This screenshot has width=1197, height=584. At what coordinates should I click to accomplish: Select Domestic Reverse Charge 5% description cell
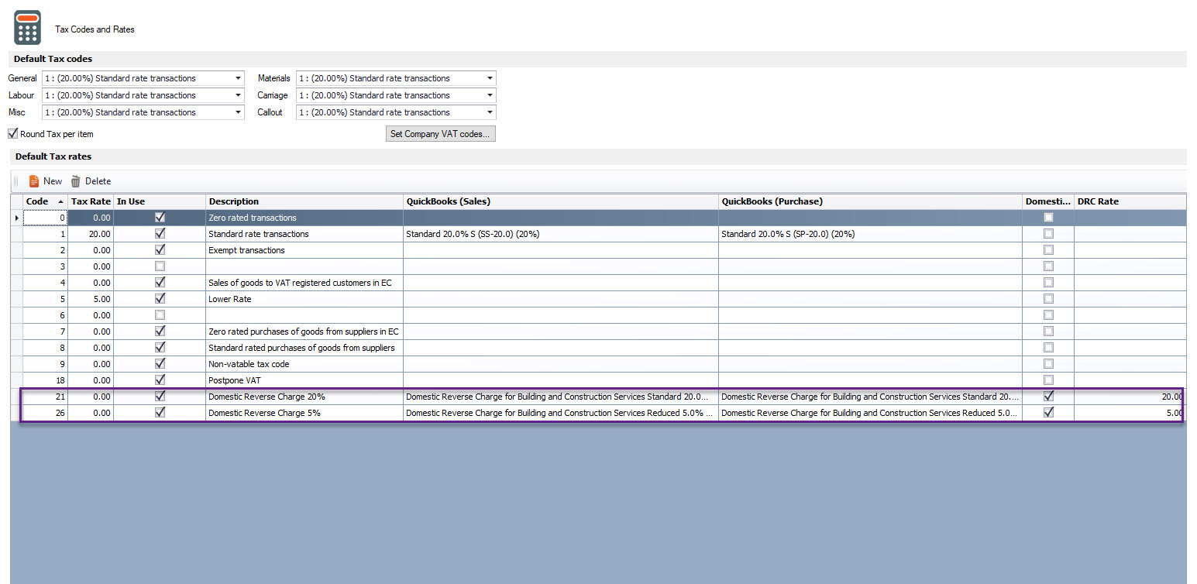(304, 413)
